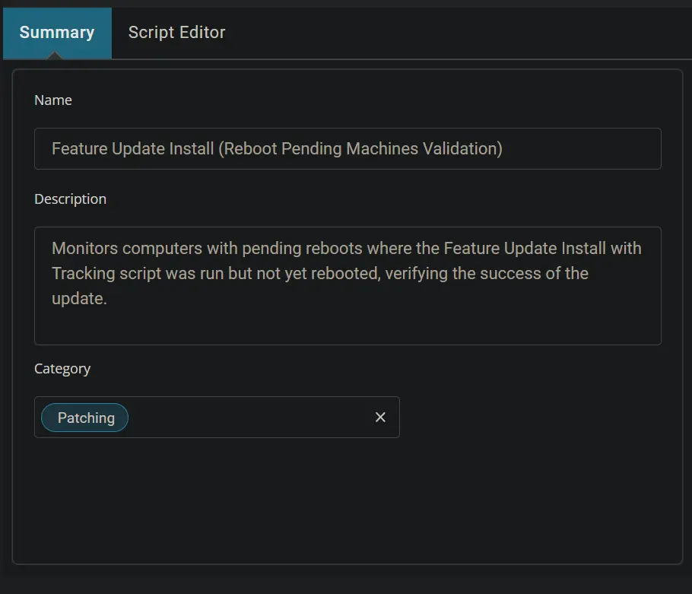Click empty panel area below the Category field
The height and width of the screenshot is (594, 692).
[348, 499]
